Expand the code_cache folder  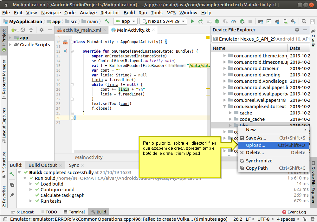click(x=230, y=119)
